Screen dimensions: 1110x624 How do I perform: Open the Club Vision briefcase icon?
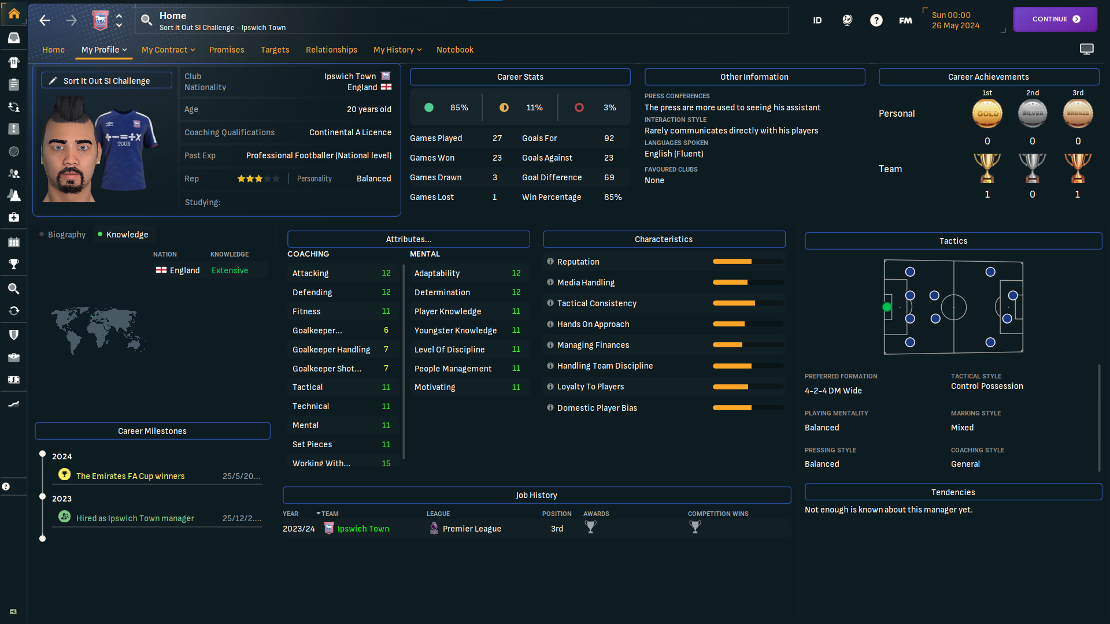(14, 358)
